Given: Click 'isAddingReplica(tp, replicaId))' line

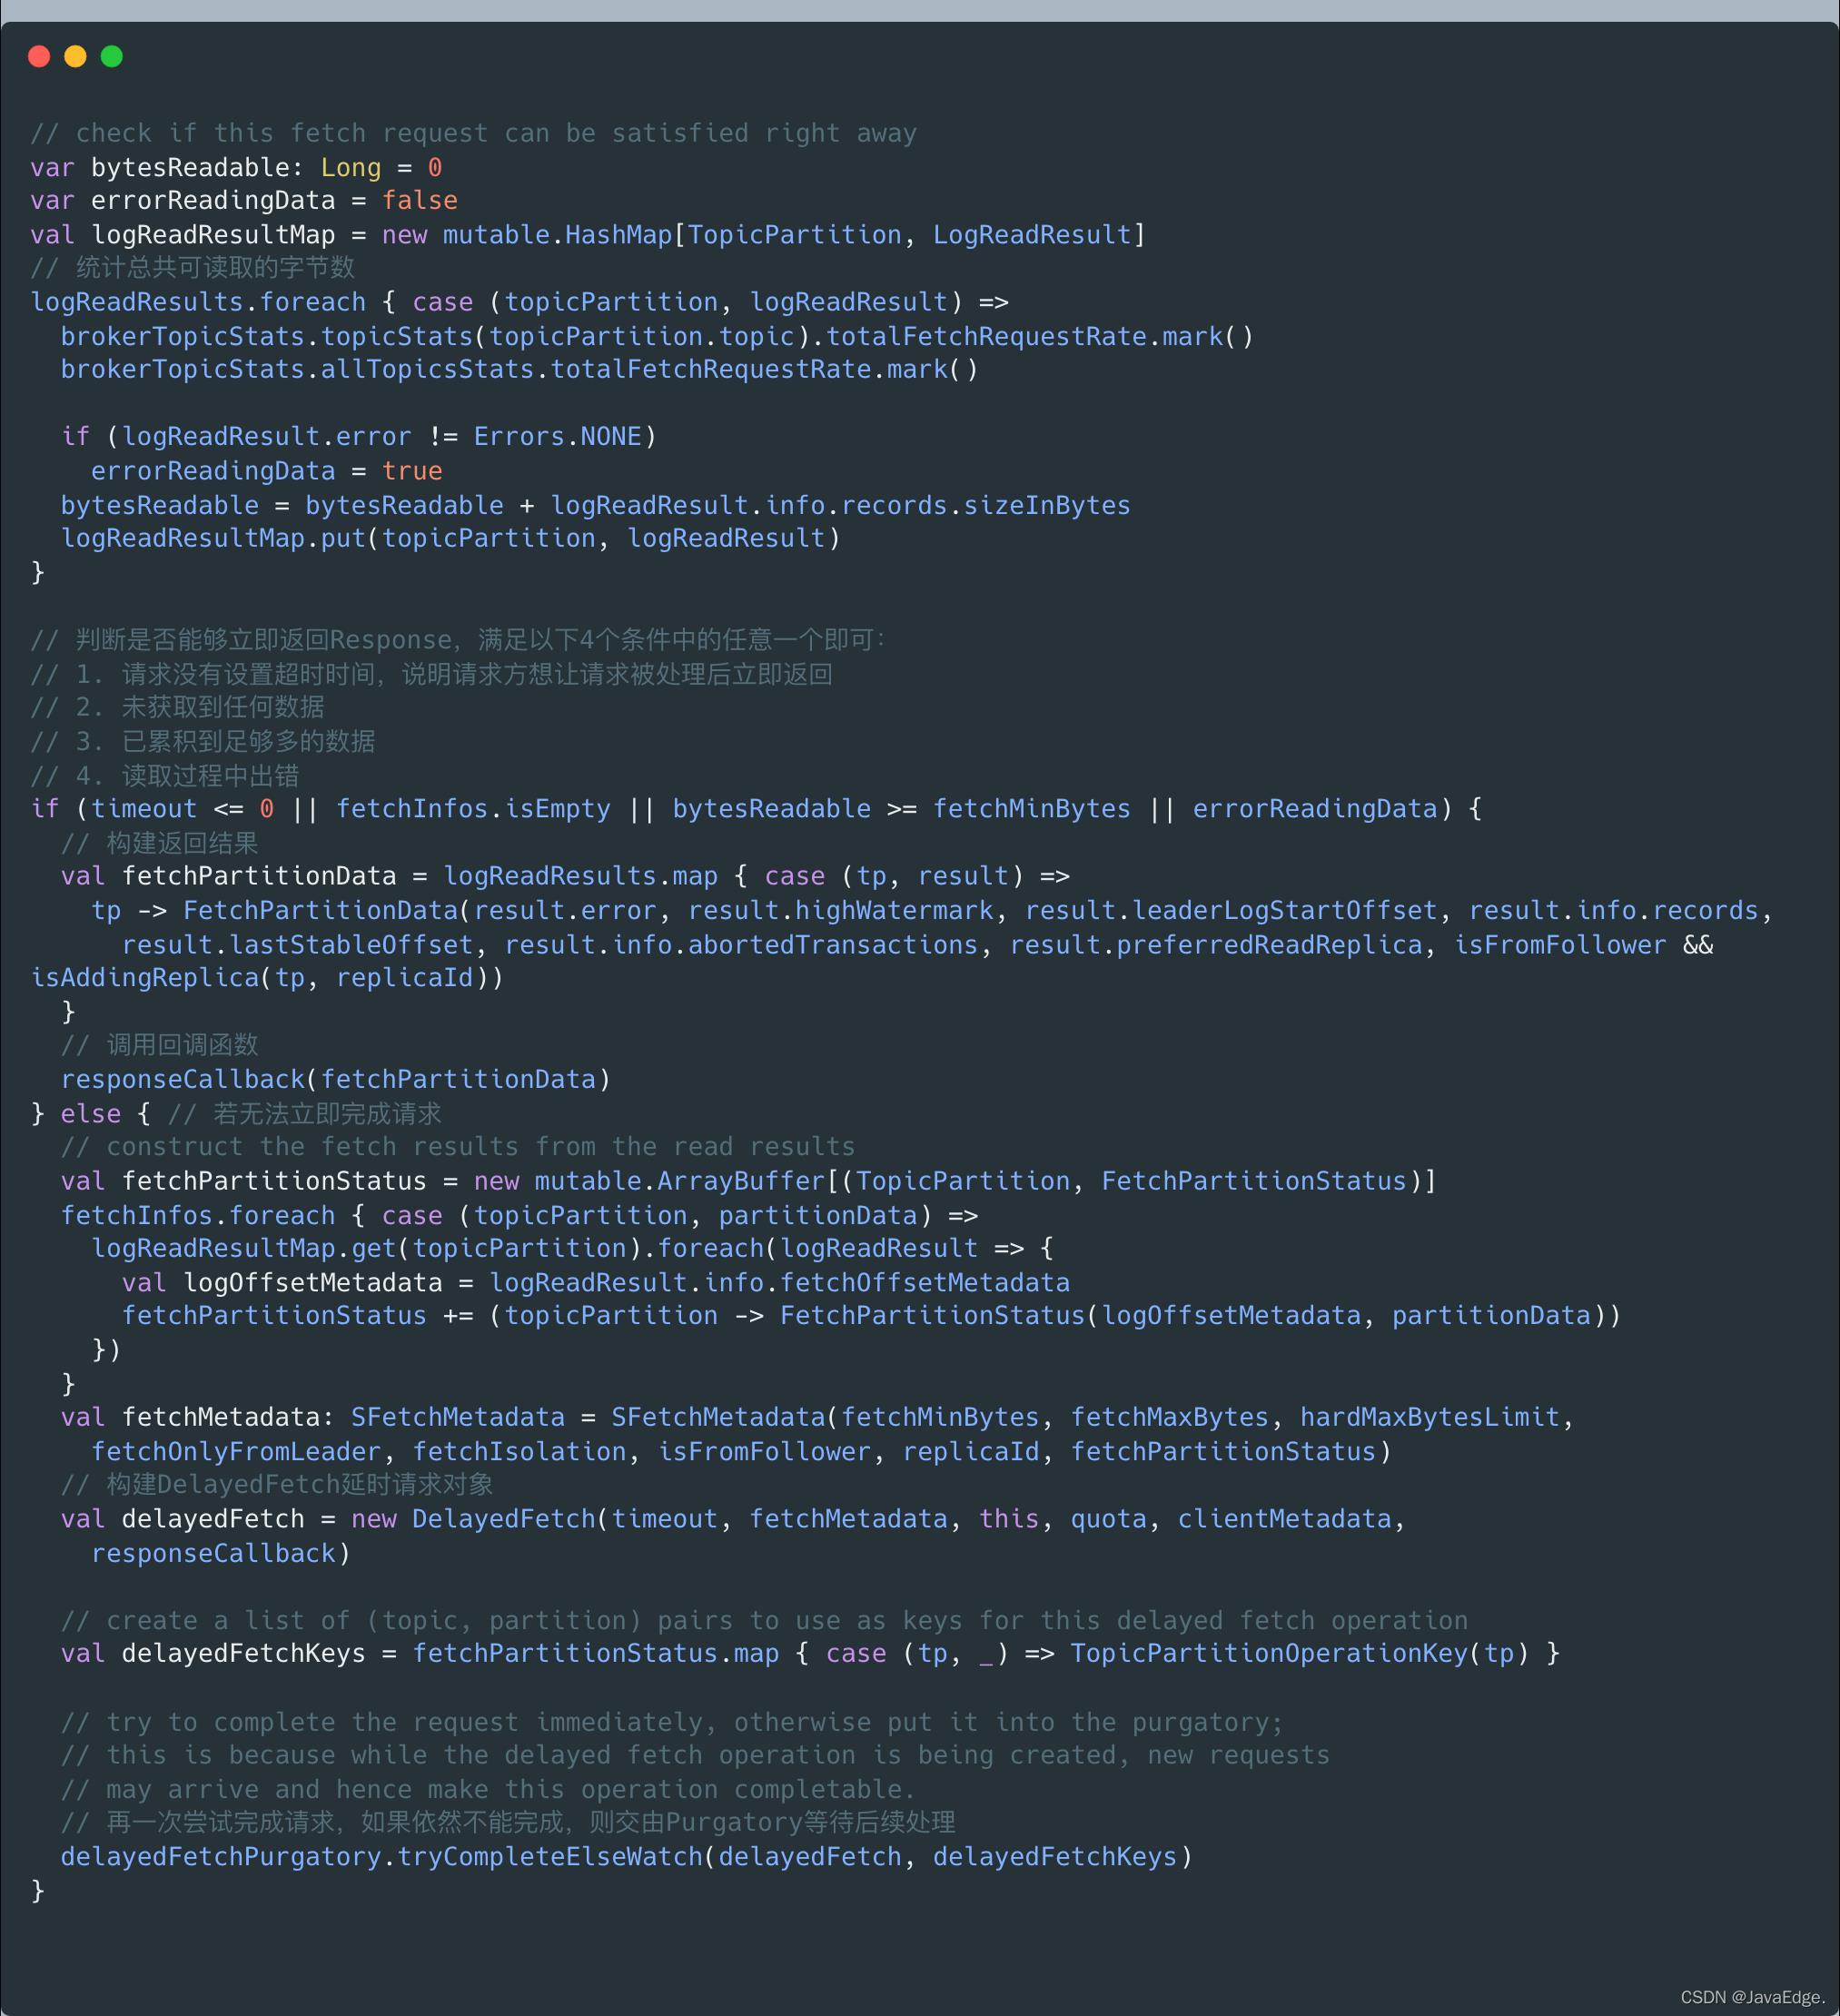Looking at the screenshot, I should pyautogui.click(x=267, y=978).
